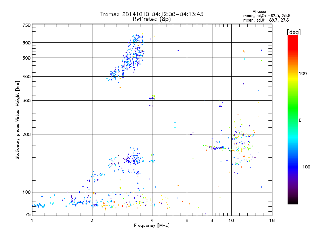Click x-axis tick label 16
Screen dimensions: 320x240
coord(272,220)
